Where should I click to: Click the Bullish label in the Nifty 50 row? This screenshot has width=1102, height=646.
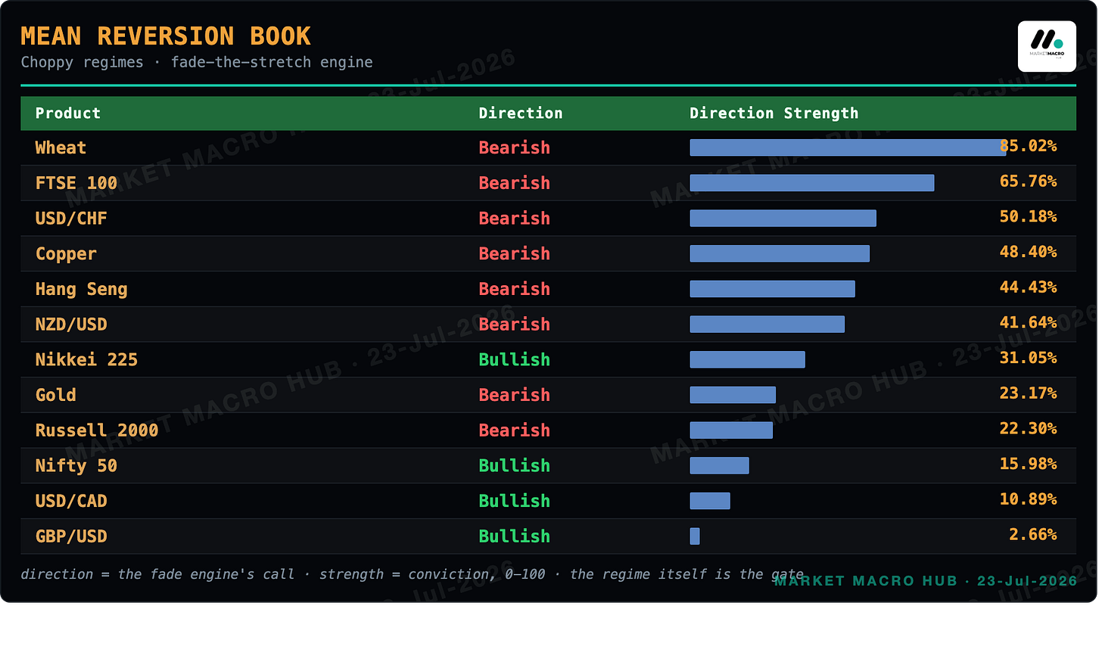515,466
